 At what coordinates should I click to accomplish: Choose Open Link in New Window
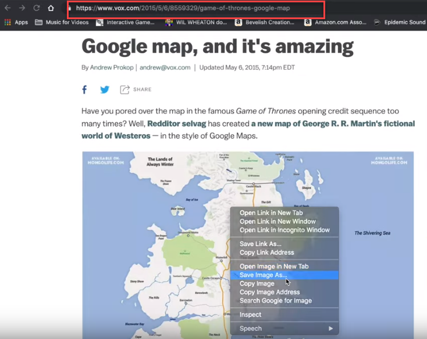click(x=284, y=221)
